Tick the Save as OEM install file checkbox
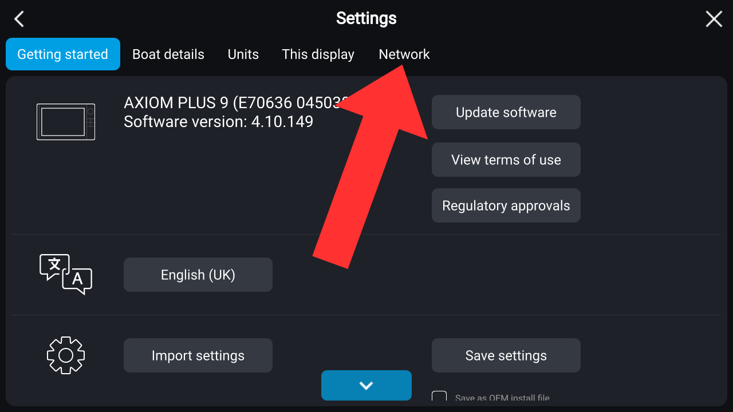The height and width of the screenshot is (412, 733). pos(439,398)
